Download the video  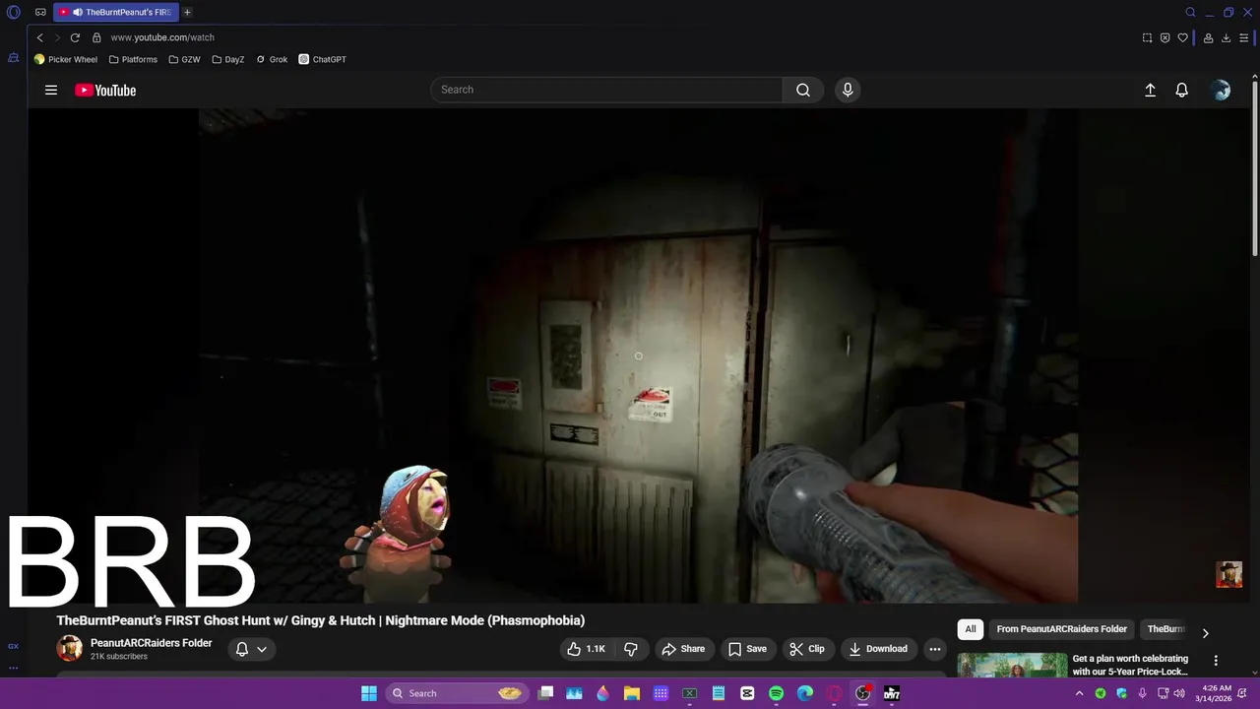pos(878,649)
